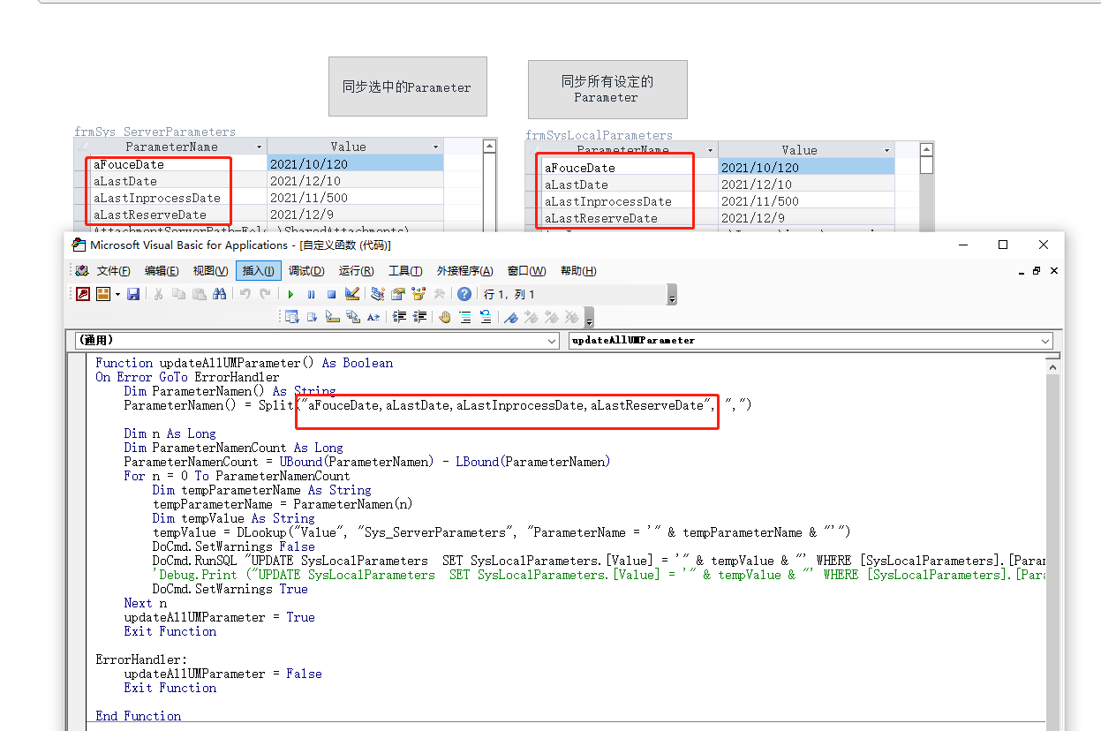Click the Paste clipboard icon
This screenshot has height=731, width=1101.
[200, 294]
